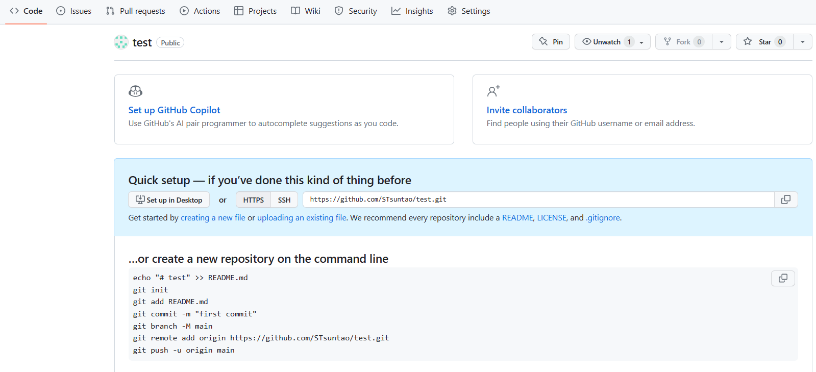Click the '...or create a new repository' heading
Image resolution: width=816 pixels, height=372 pixels.
coord(258,259)
